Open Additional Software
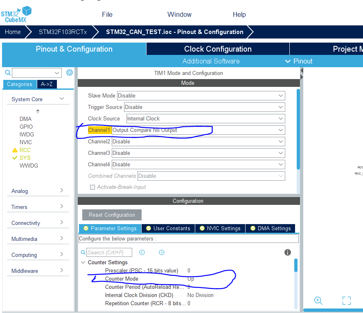363x313 pixels. point(211,61)
